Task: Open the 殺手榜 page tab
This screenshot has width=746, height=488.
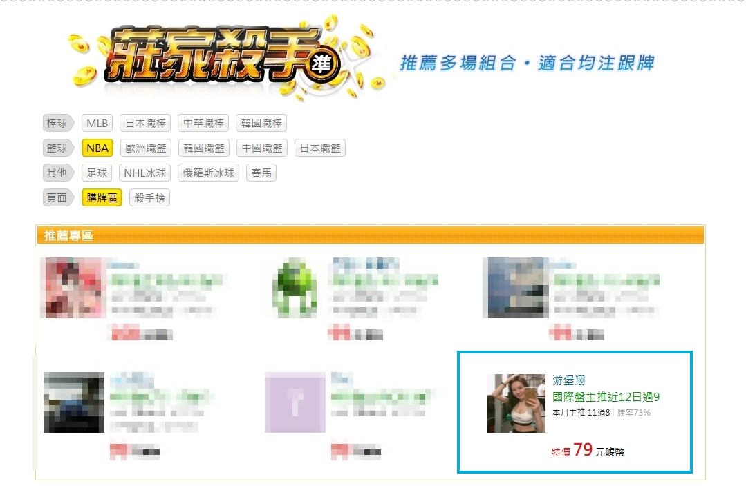Action: tap(149, 197)
